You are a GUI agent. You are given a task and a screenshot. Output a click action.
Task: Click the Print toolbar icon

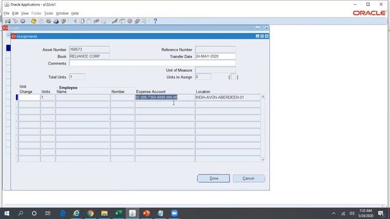pos(56,21)
